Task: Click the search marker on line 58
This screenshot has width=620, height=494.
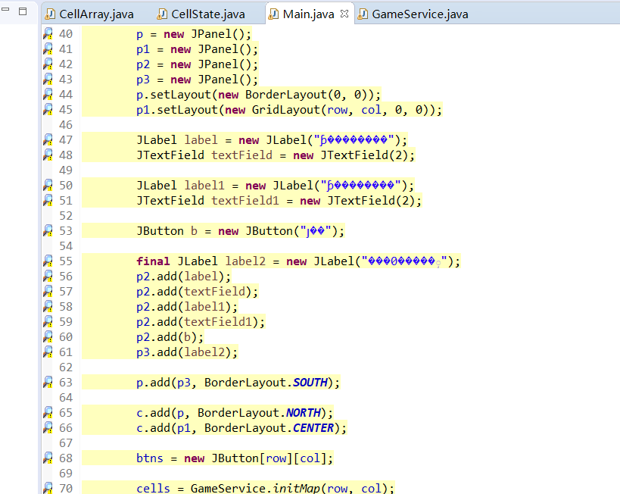Action: [x=48, y=306]
